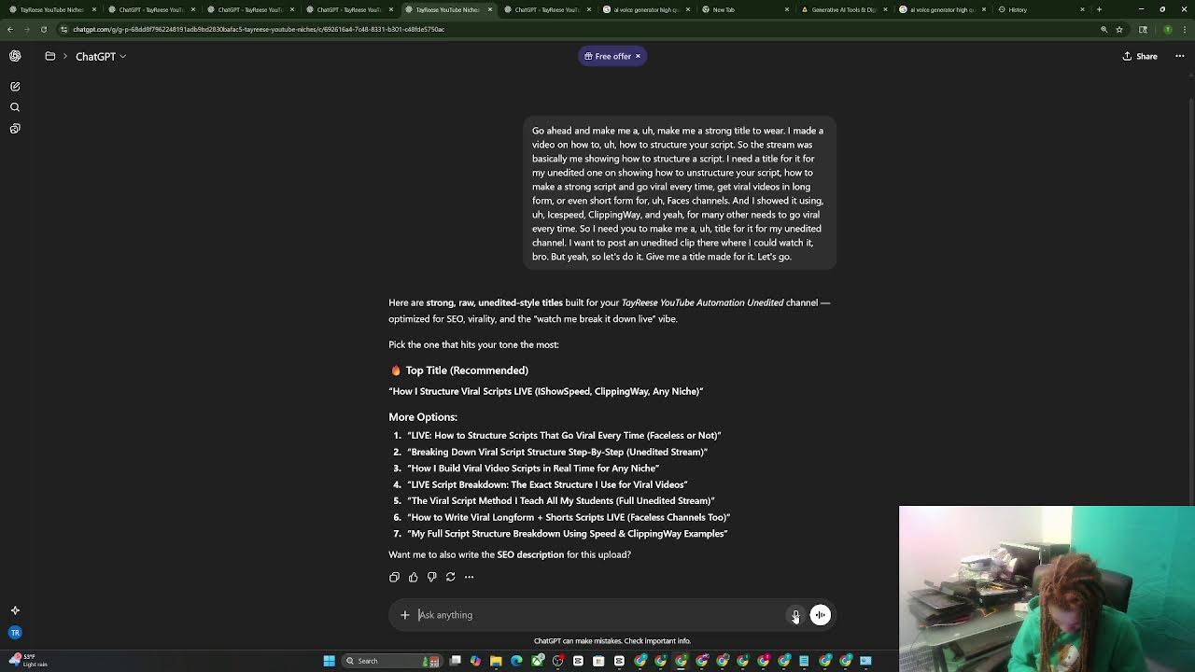Start voice mode with waveform button

click(x=820, y=615)
